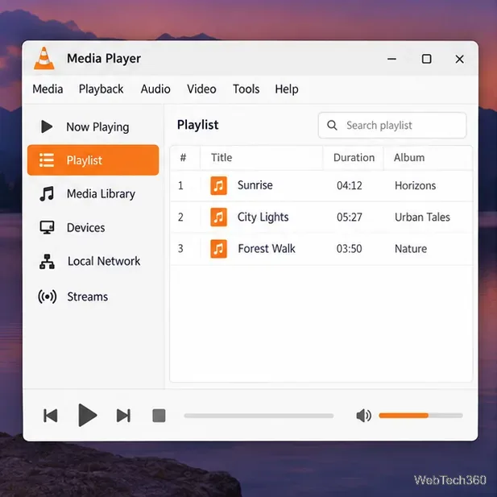Click the Horizons album cell
Viewport: 497px width, 497px height.
(415, 185)
